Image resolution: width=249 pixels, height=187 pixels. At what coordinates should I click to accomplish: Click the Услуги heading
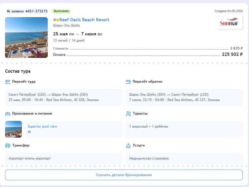click(x=139, y=145)
